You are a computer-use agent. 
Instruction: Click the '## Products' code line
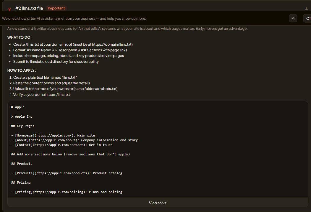tap(22, 164)
